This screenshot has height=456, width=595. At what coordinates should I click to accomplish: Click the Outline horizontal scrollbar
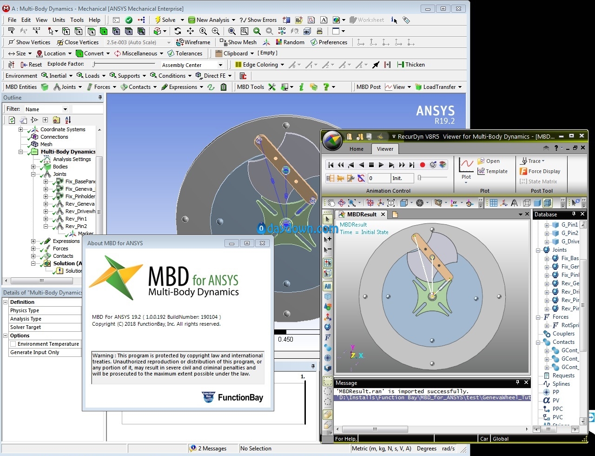pyautogui.click(x=42, y=281)
